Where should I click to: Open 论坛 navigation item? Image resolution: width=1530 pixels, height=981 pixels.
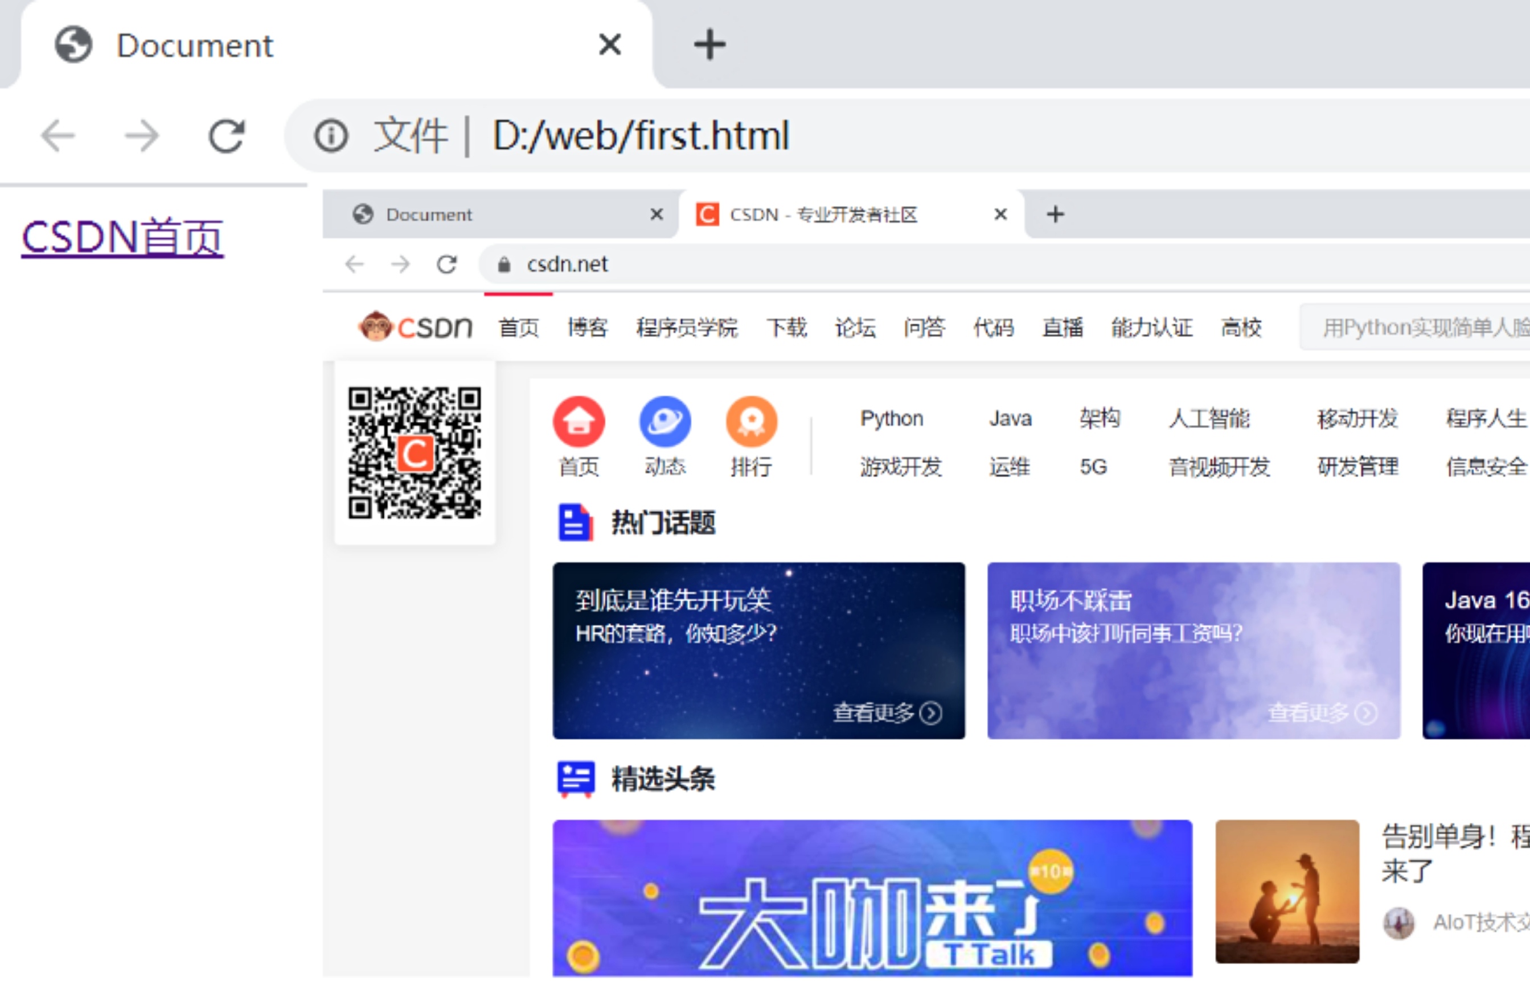pos(855,327)
